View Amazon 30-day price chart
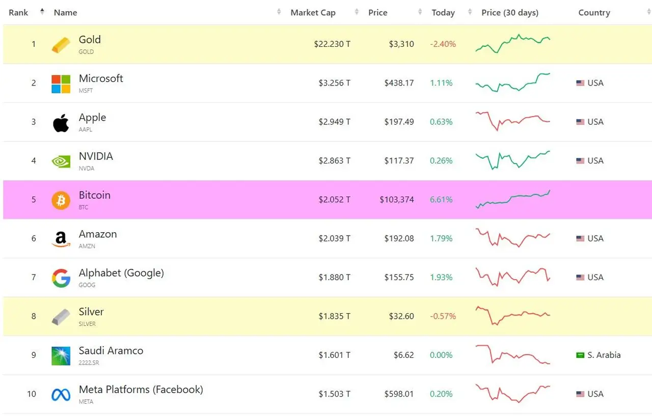 (512, 238)
